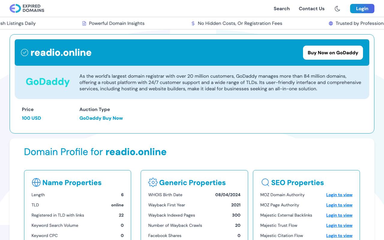Click the Domain Profile for readio.online heading
Viewport: 384px width, 240px height.
click(95, 152)
